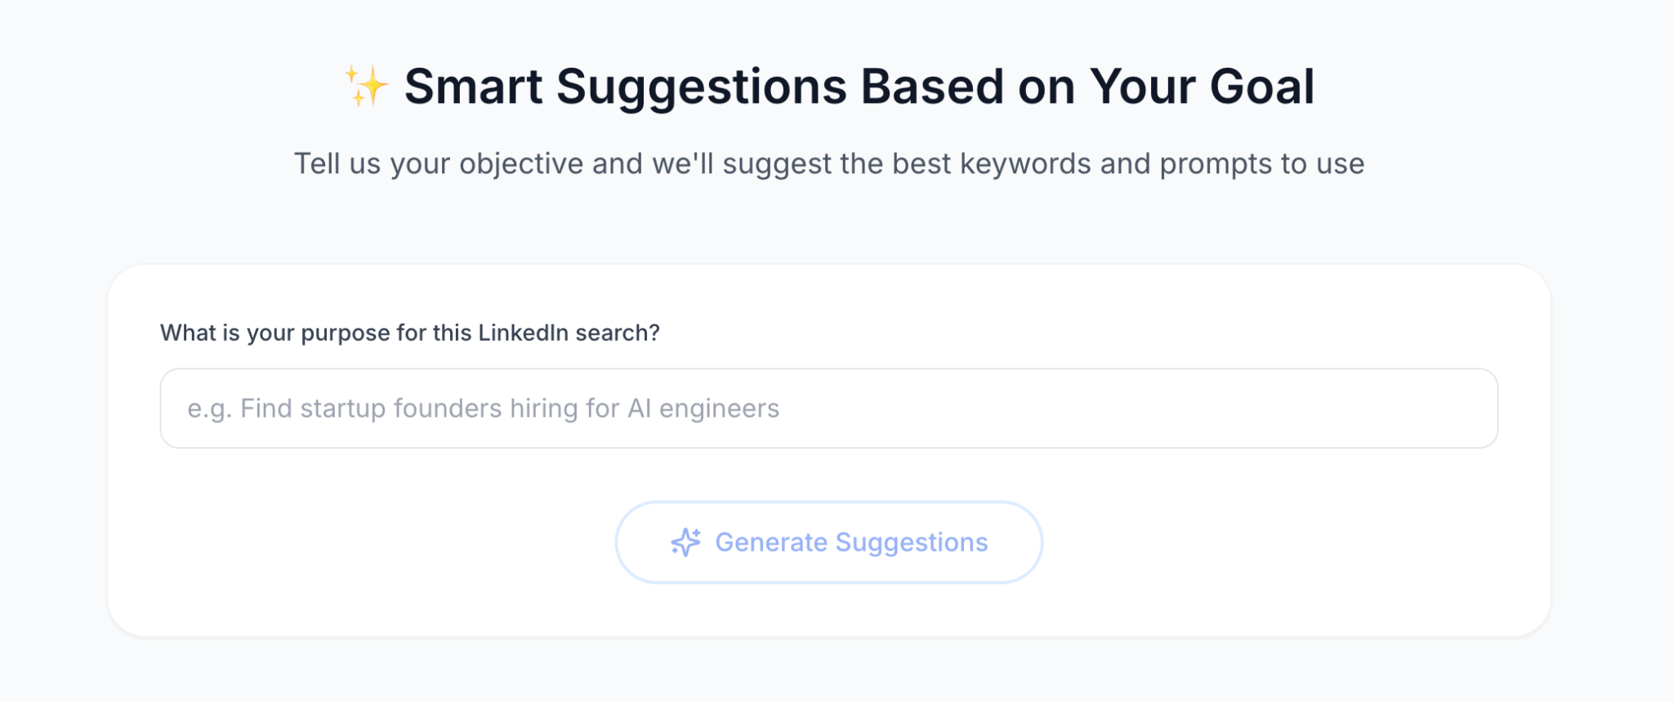Click the word 'Smart' in the title
Screen dimensions: 1673x702
[473, 87]
